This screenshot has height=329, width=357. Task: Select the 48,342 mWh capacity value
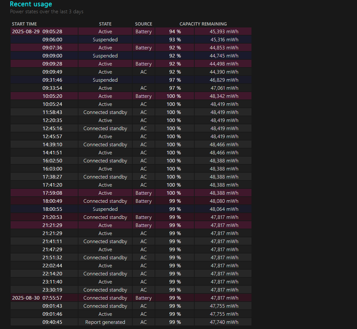(224, 96)
